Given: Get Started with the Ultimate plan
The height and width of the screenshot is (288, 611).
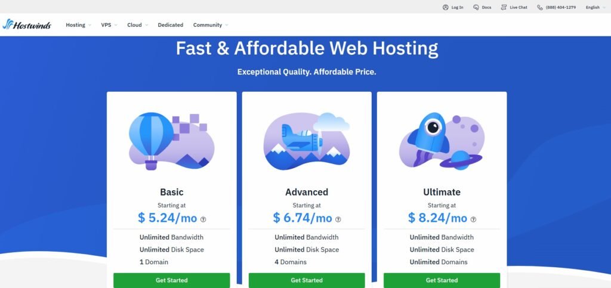Looking at the screenshot, I should (x=442, y=280).
